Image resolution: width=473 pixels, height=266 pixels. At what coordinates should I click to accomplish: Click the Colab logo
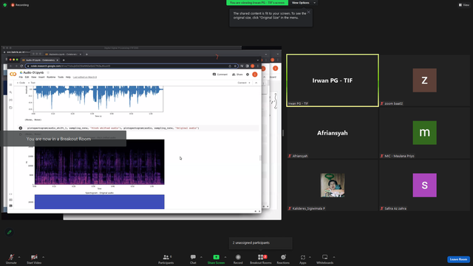point(13,74)
